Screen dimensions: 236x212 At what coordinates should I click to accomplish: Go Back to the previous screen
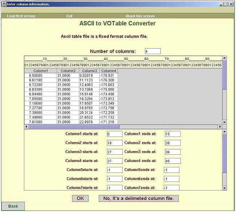pyautogui.click(x=13, y=206)
